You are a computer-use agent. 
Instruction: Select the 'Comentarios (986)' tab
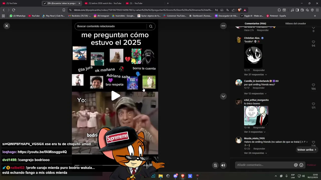(x=255, y=23)
